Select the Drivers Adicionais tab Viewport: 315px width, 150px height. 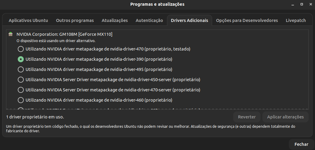189,20
